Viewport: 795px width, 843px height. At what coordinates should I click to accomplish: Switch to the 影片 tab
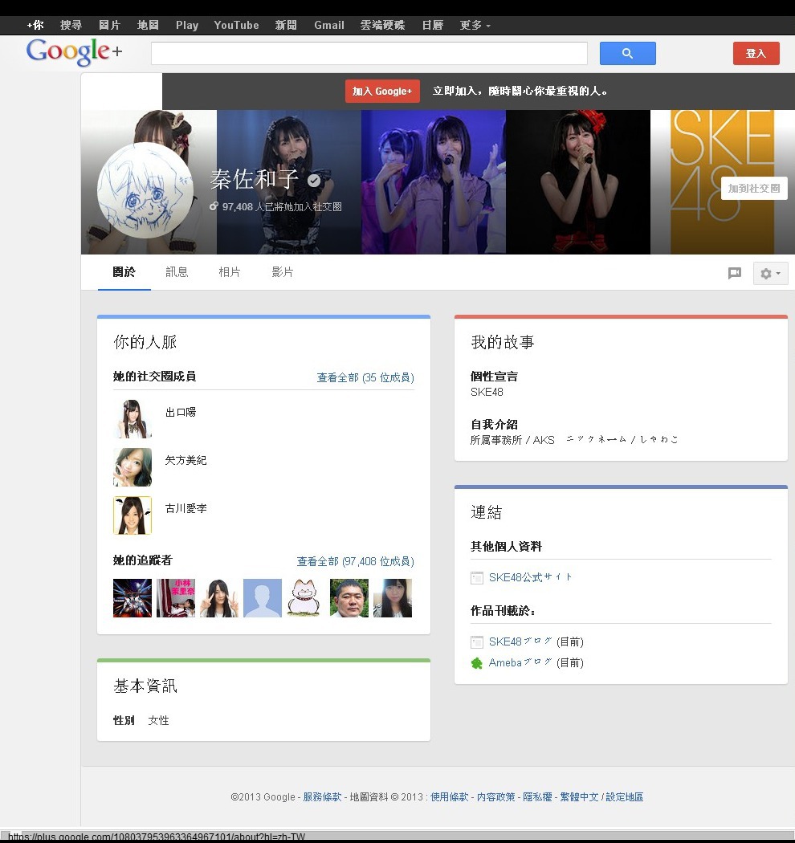[283, 273]
